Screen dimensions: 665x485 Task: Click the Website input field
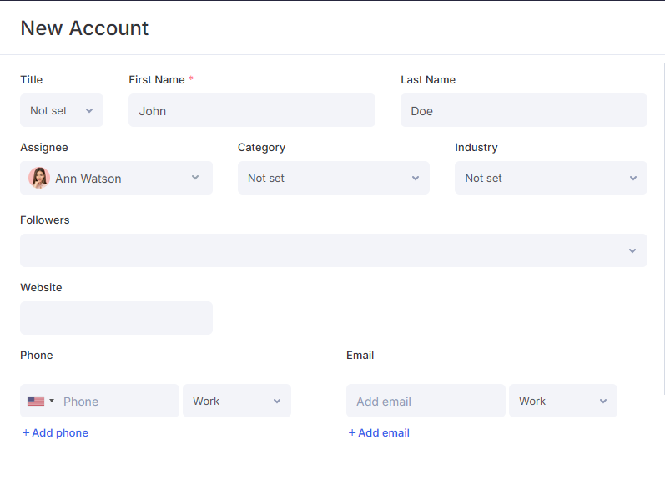point(116,318)
